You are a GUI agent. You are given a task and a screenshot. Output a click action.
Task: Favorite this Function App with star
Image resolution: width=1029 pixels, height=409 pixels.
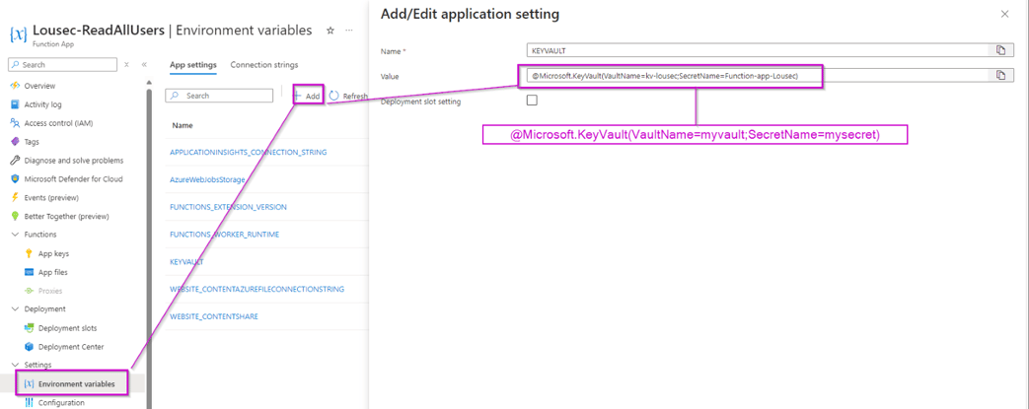(331, 31)
